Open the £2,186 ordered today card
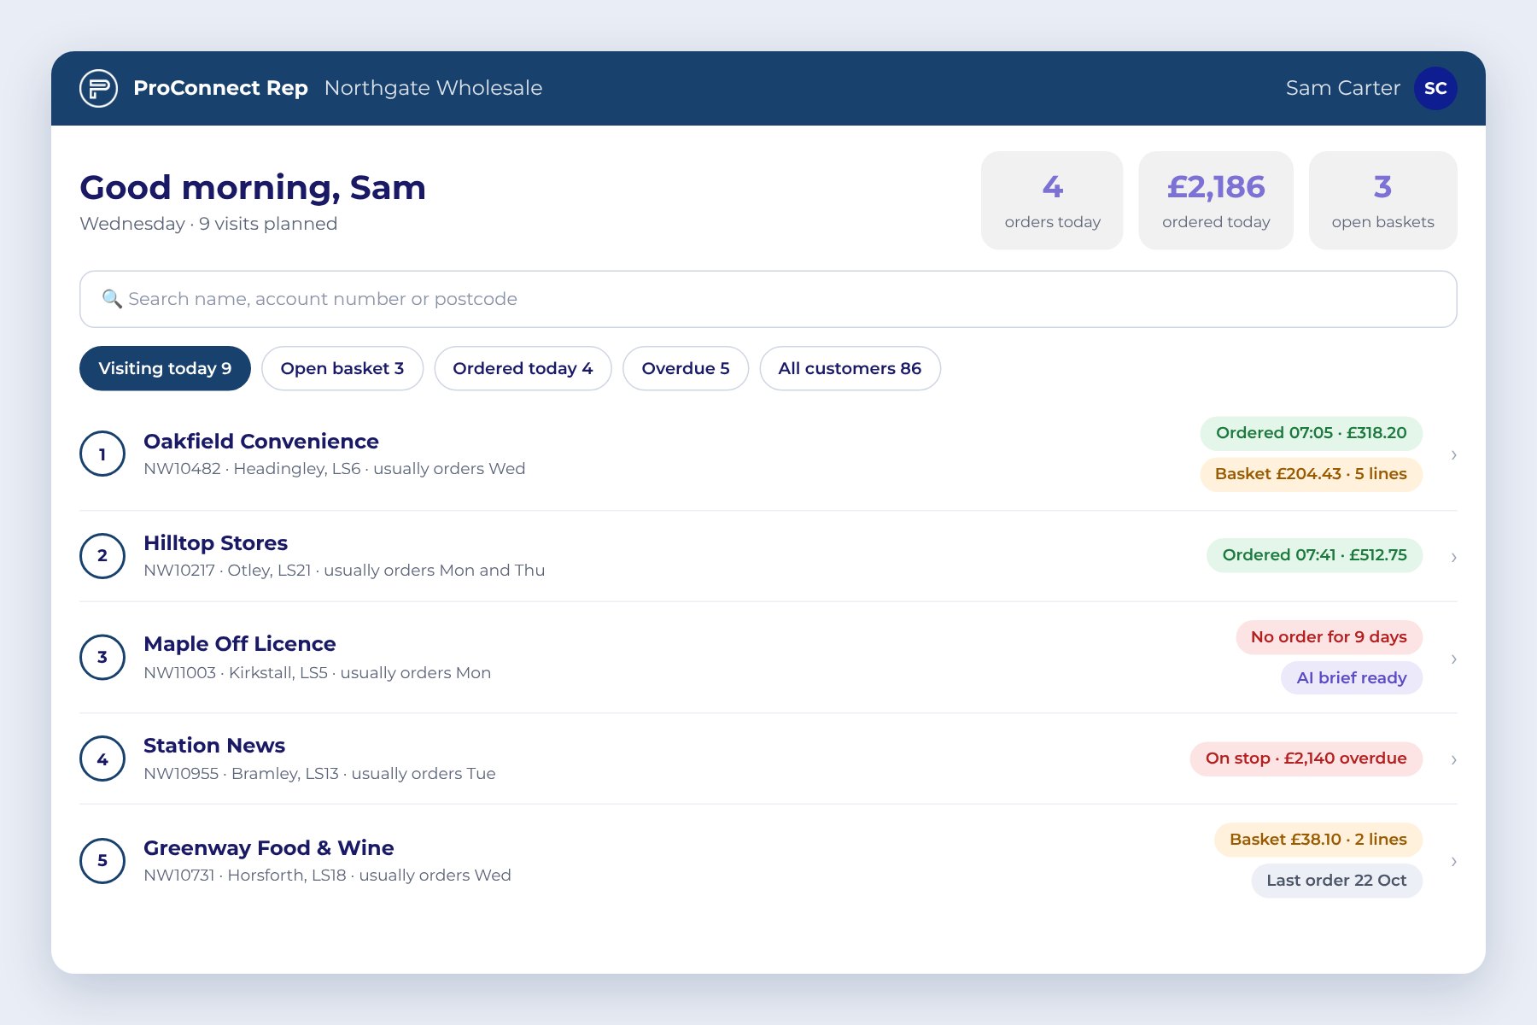The width and height of the screenshot is (1537, 1025). 1216,201
